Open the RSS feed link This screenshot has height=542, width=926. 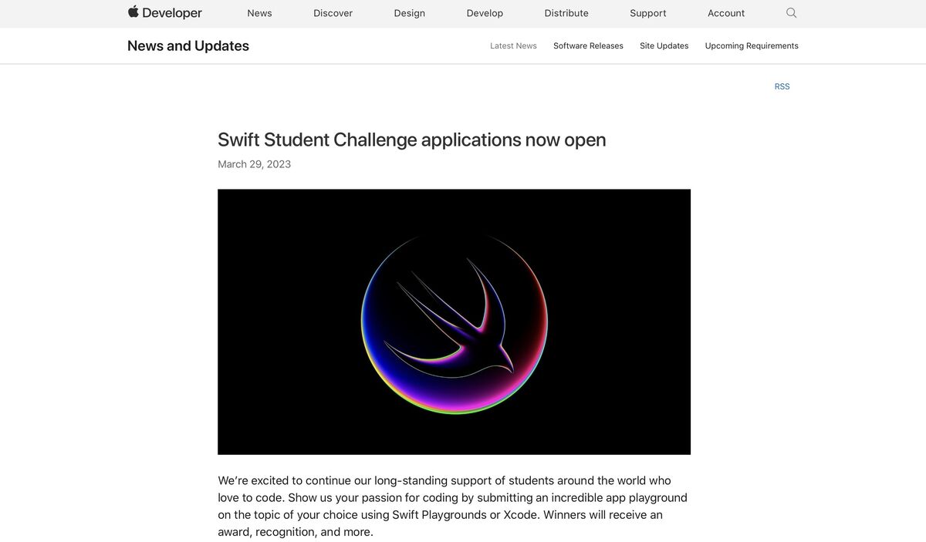(782, 86)
